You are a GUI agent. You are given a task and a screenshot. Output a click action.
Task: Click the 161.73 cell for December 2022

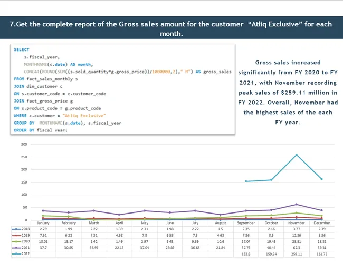(x=321, y=254)
